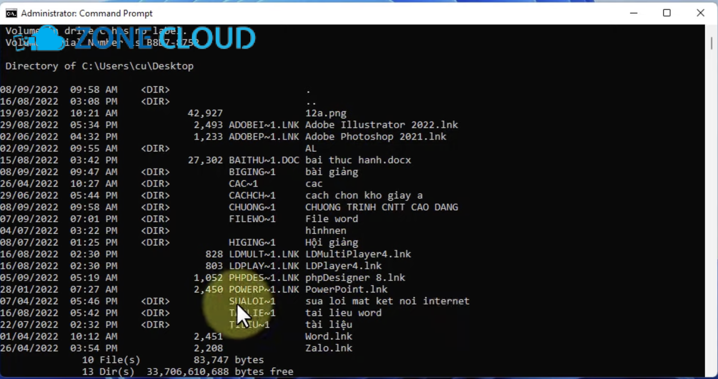The width and height of the screenshot is (718, 379).
Task: Click the File word directory name
Action: tap(332, 219)
